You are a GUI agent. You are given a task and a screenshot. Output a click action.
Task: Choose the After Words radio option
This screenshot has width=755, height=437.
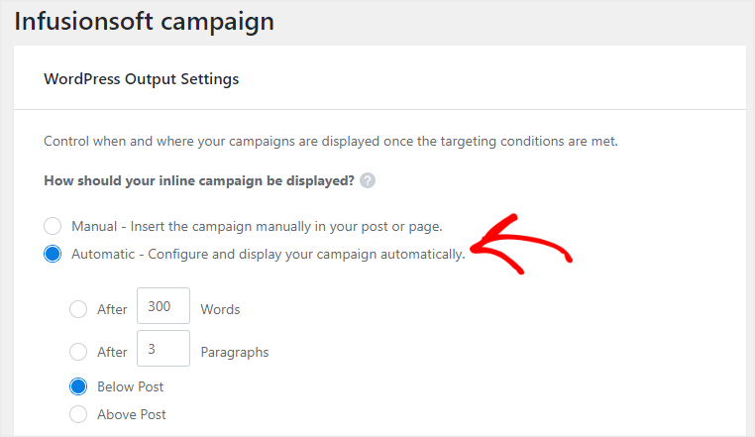78,309
